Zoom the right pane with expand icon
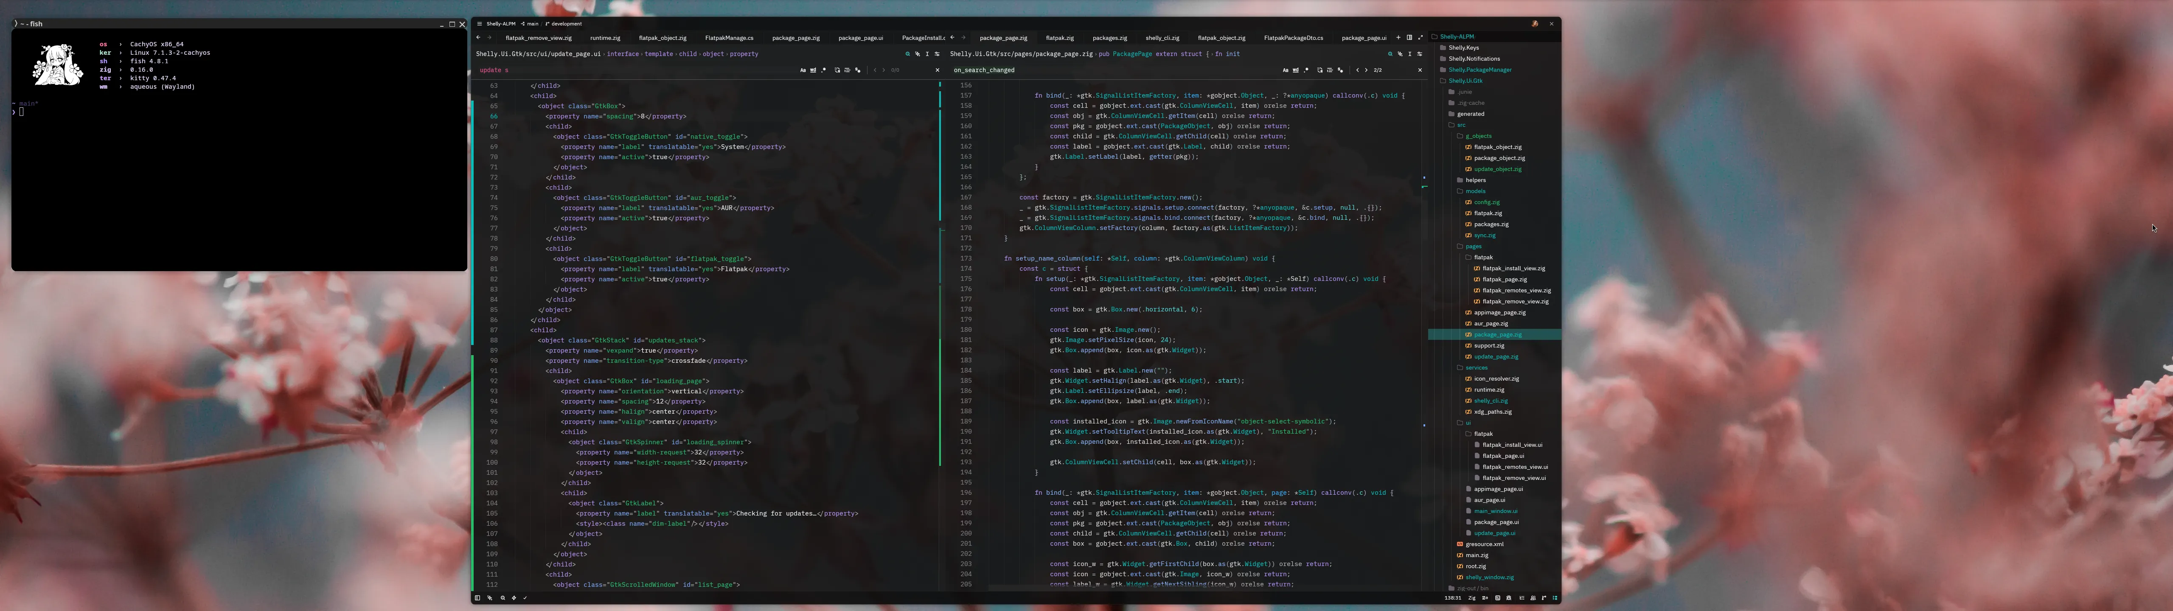Image resolution: width=2173 pixels, height=611 pixels. [1421, 38]
